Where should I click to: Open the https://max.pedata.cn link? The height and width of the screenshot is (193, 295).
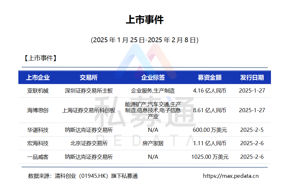231,176
